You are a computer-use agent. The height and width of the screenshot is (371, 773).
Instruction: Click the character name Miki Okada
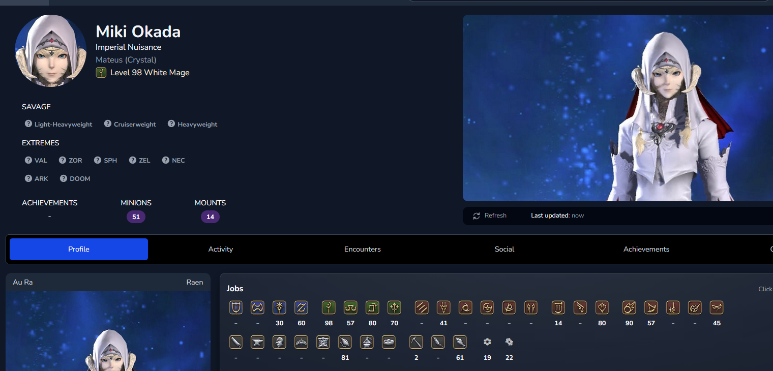(138, 32)
